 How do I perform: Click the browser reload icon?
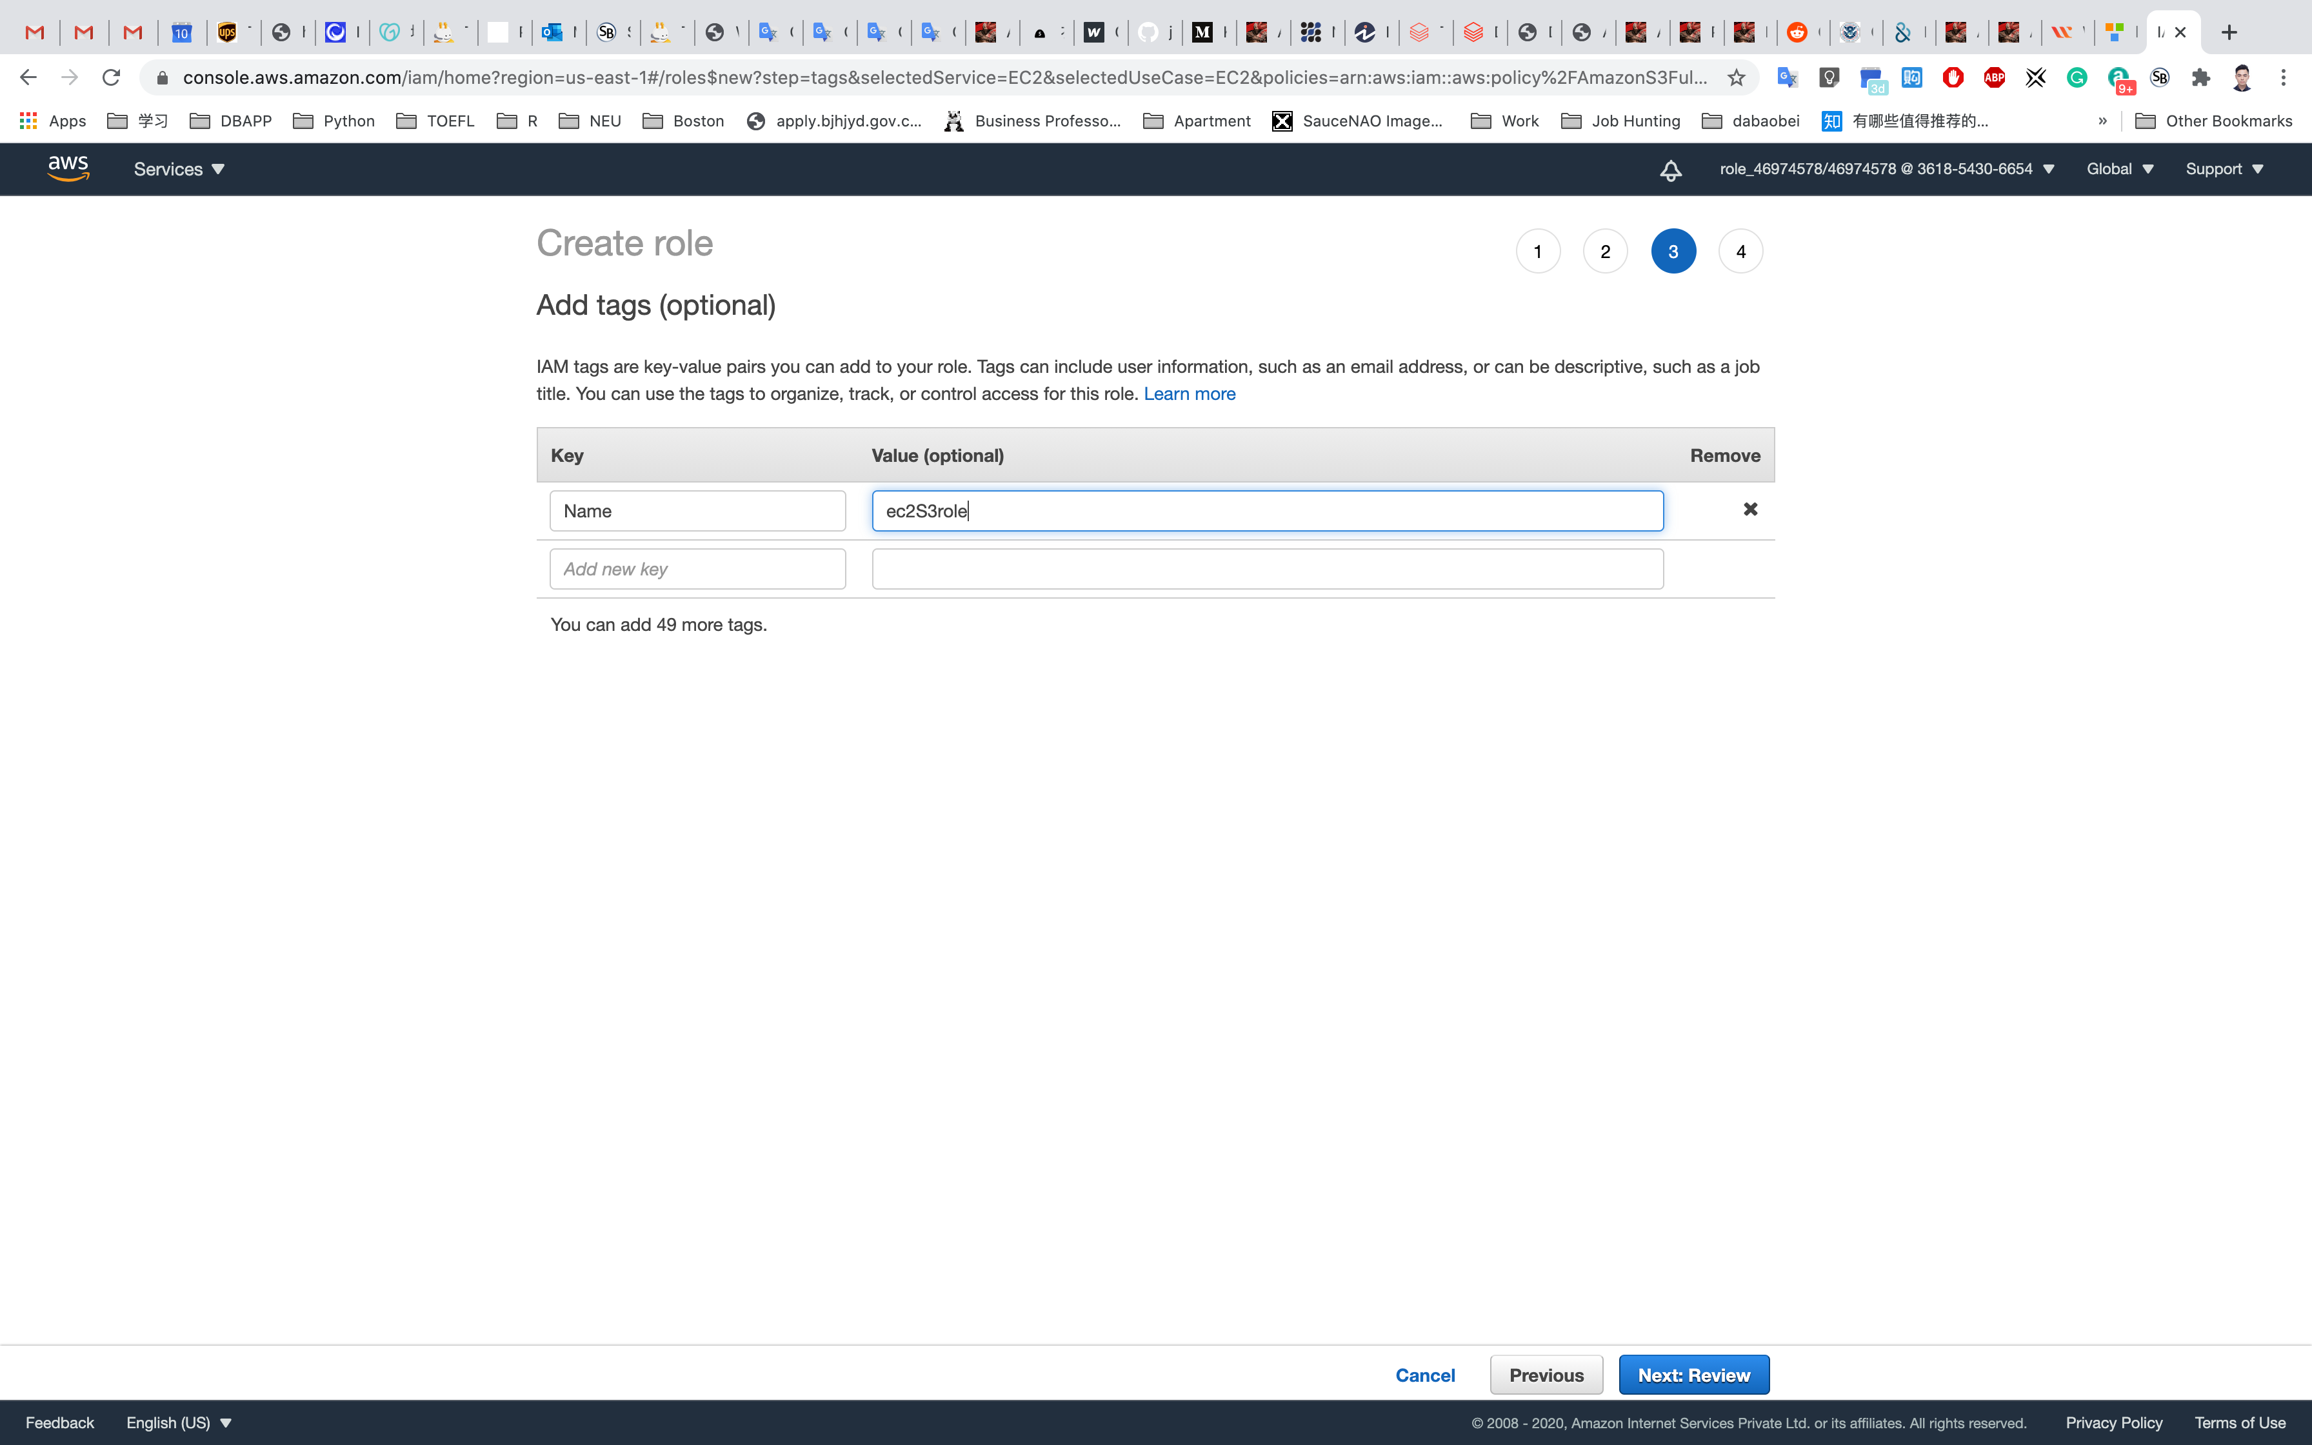tap(111, 77)
